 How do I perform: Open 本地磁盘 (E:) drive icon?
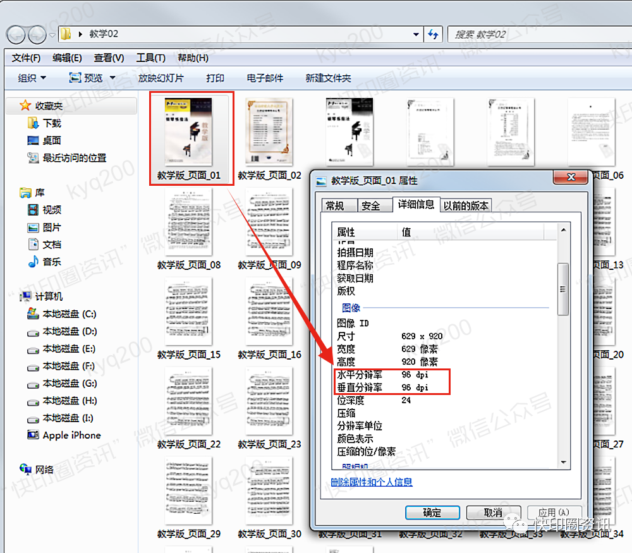33,350
